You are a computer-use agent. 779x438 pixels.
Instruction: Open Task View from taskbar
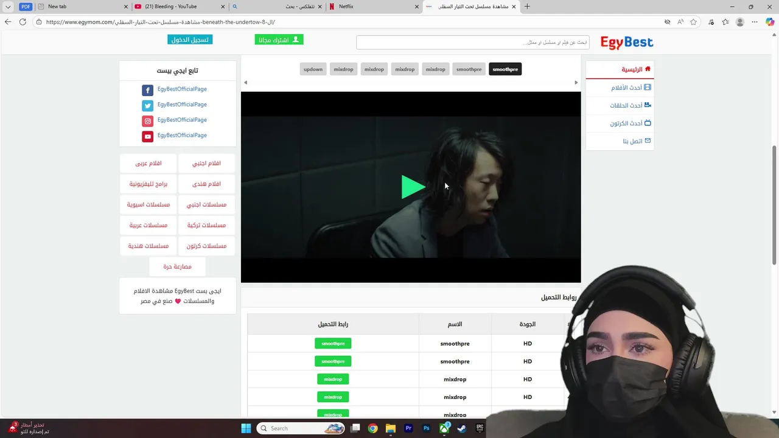355,428
